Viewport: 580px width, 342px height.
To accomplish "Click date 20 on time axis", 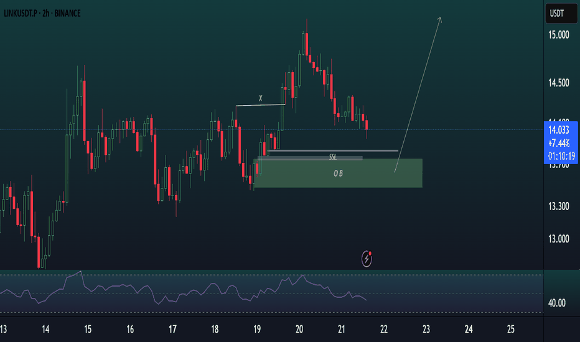I will pos(299,329).
